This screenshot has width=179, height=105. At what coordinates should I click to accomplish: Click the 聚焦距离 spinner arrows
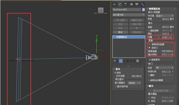click(173, 51)
